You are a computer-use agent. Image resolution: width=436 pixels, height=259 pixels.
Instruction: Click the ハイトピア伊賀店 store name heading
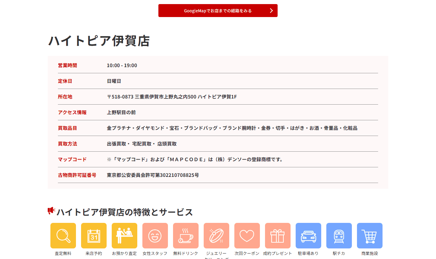(99, 41)
